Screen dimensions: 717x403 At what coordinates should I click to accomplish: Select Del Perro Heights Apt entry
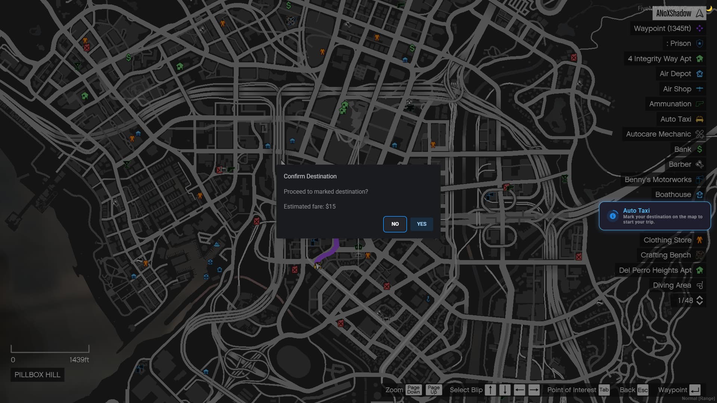click(661, 270)
